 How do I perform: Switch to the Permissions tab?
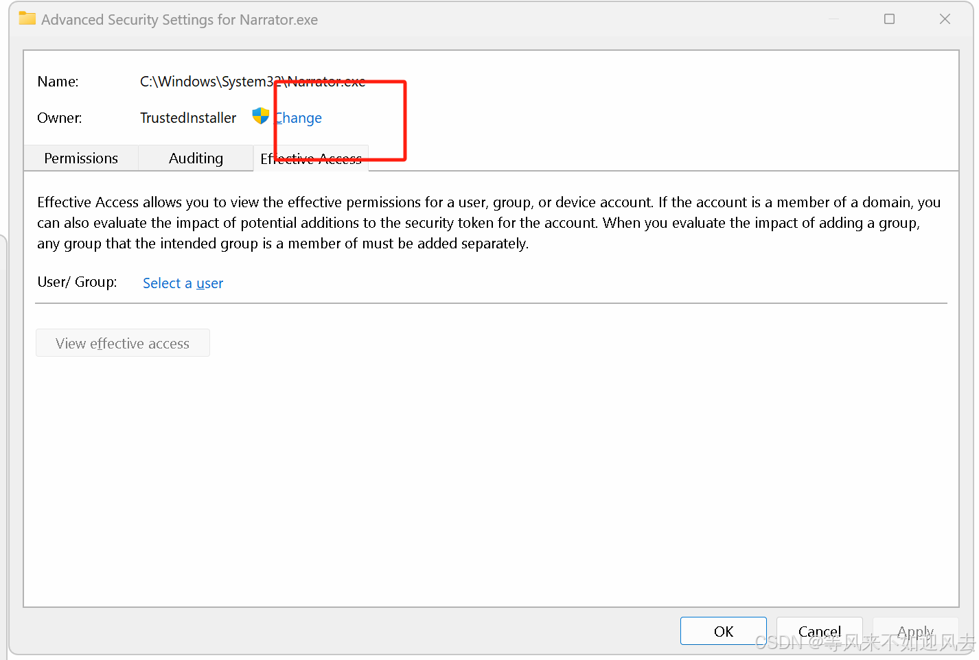(x=81, y=158)
